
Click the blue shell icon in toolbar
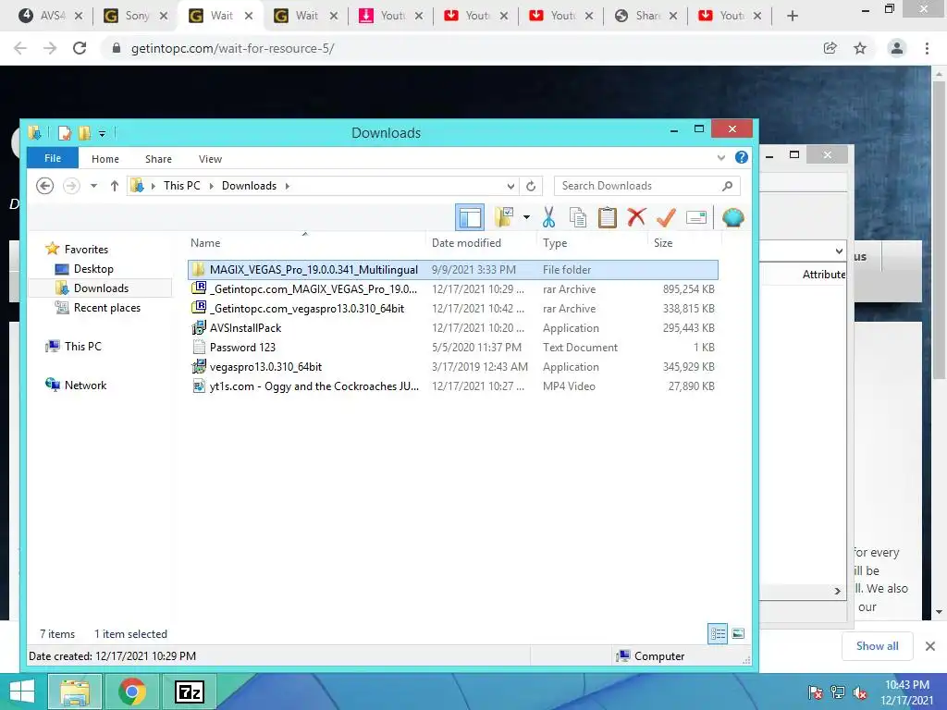click(x=732, y=217)
